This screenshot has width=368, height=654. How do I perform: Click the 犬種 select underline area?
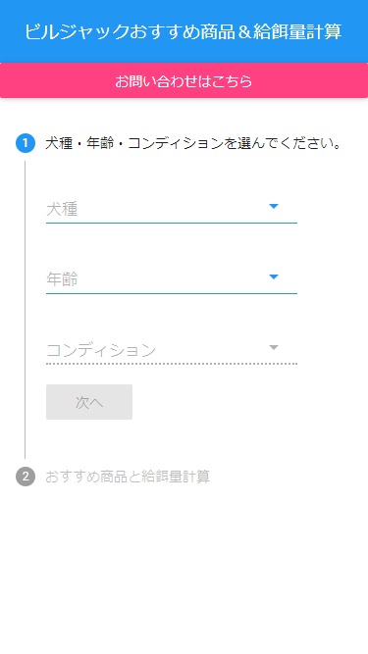(172, 224)
